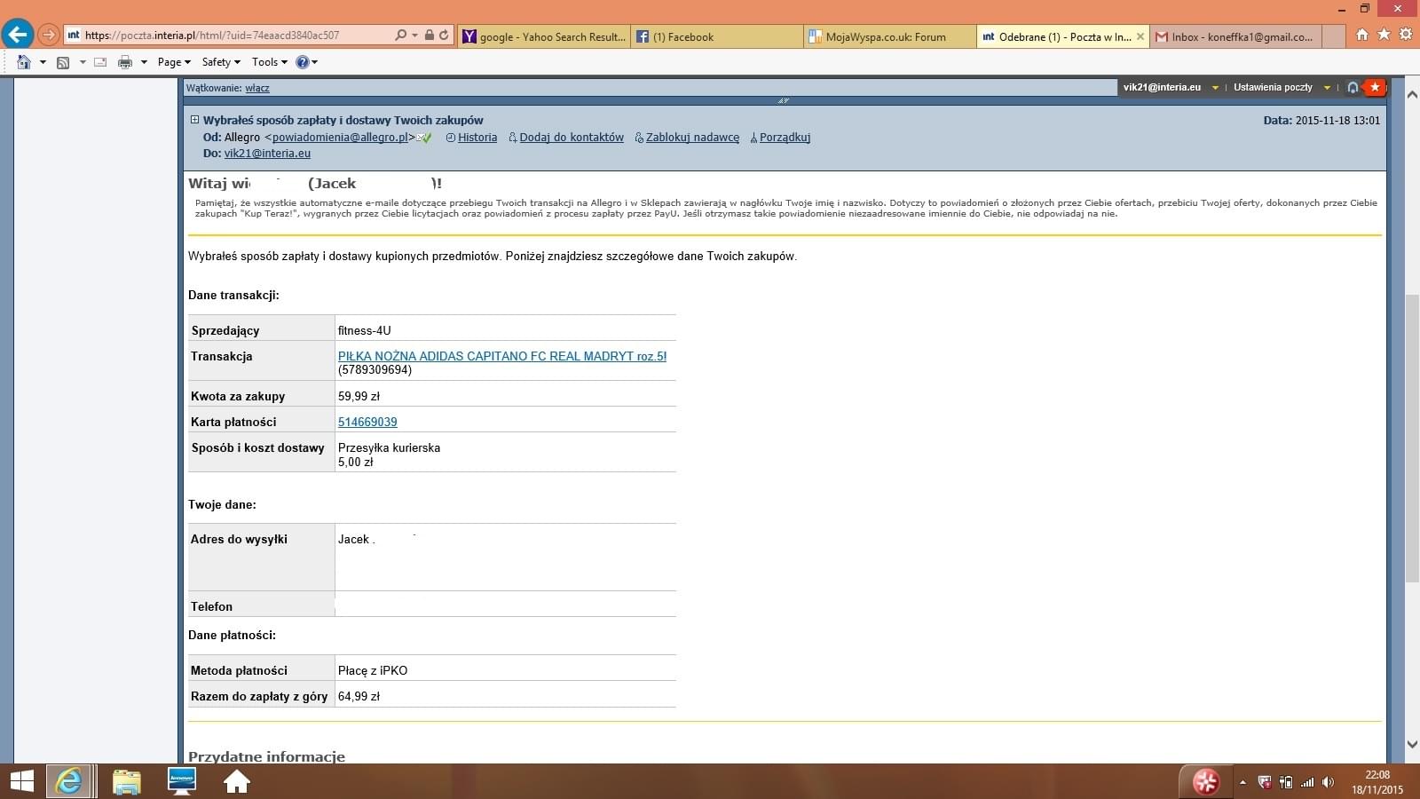Click the search magnifier in the address bar
The image size is (1420, 799).
[400, 36]
